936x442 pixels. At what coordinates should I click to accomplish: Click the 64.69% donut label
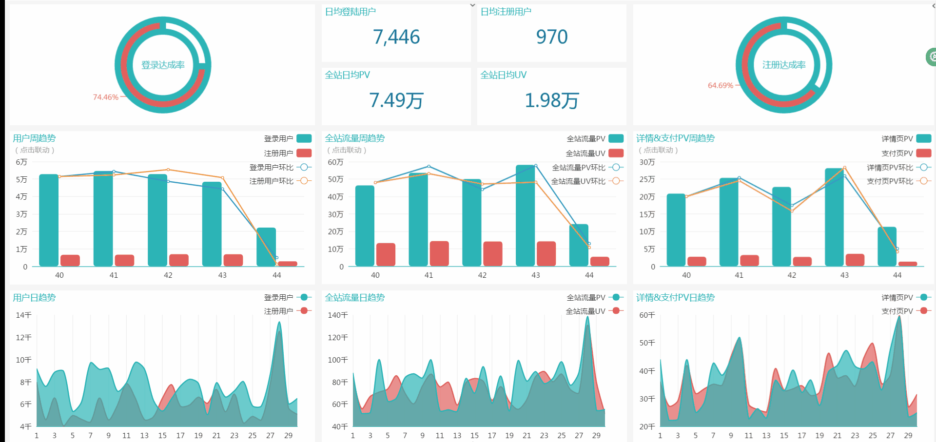point(721,85)
